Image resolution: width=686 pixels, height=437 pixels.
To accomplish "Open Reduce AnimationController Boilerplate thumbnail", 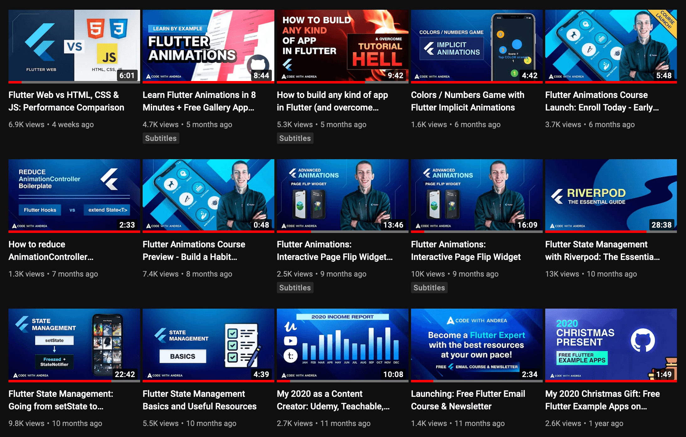I will (74, 195).
